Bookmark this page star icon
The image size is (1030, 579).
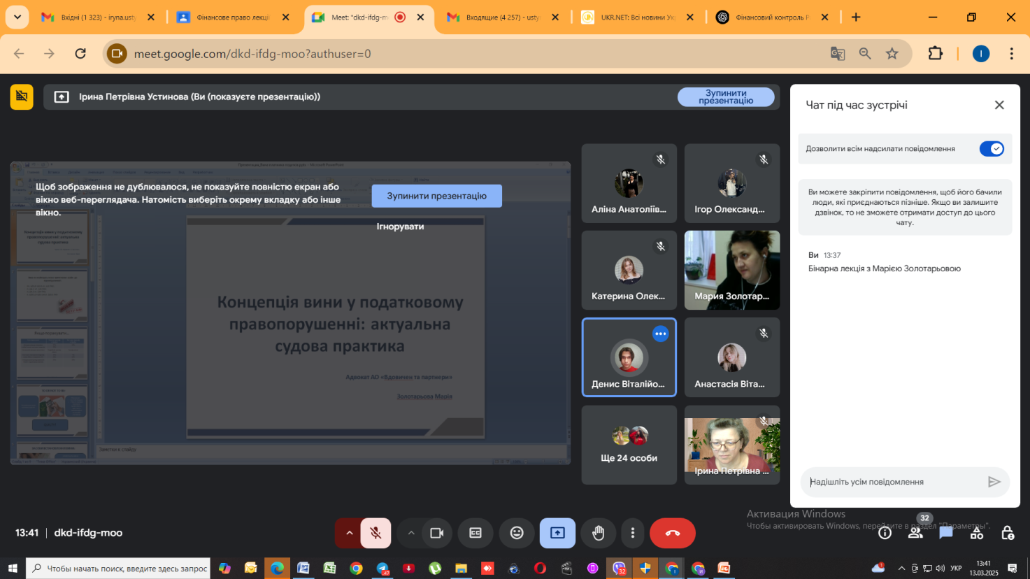coord(892,54)
